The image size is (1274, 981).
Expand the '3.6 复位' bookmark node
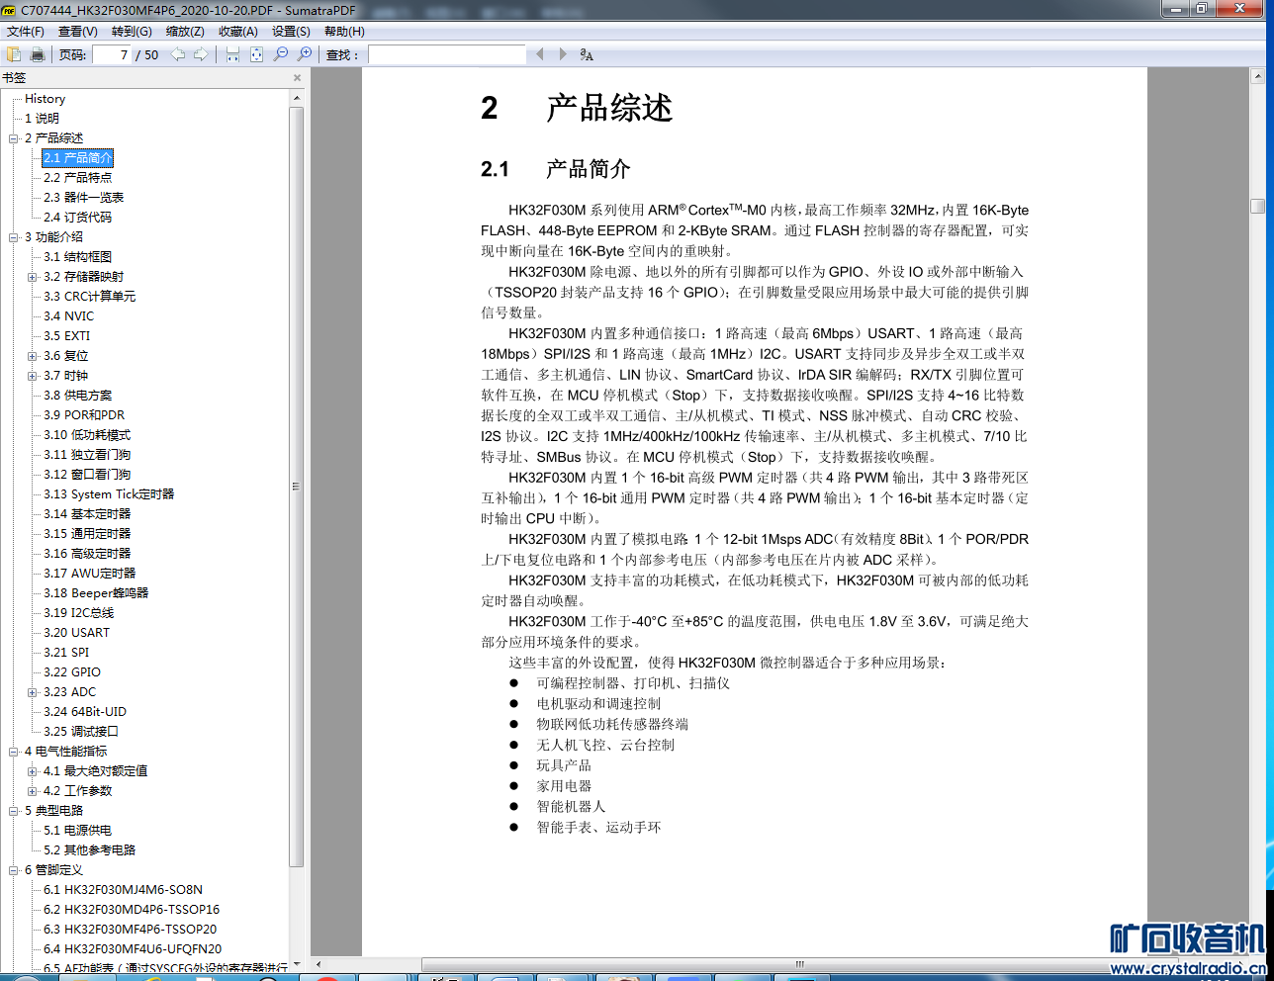[33, 356]
